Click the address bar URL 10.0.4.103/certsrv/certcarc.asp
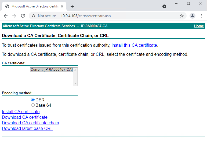 (x=86, y=16)
